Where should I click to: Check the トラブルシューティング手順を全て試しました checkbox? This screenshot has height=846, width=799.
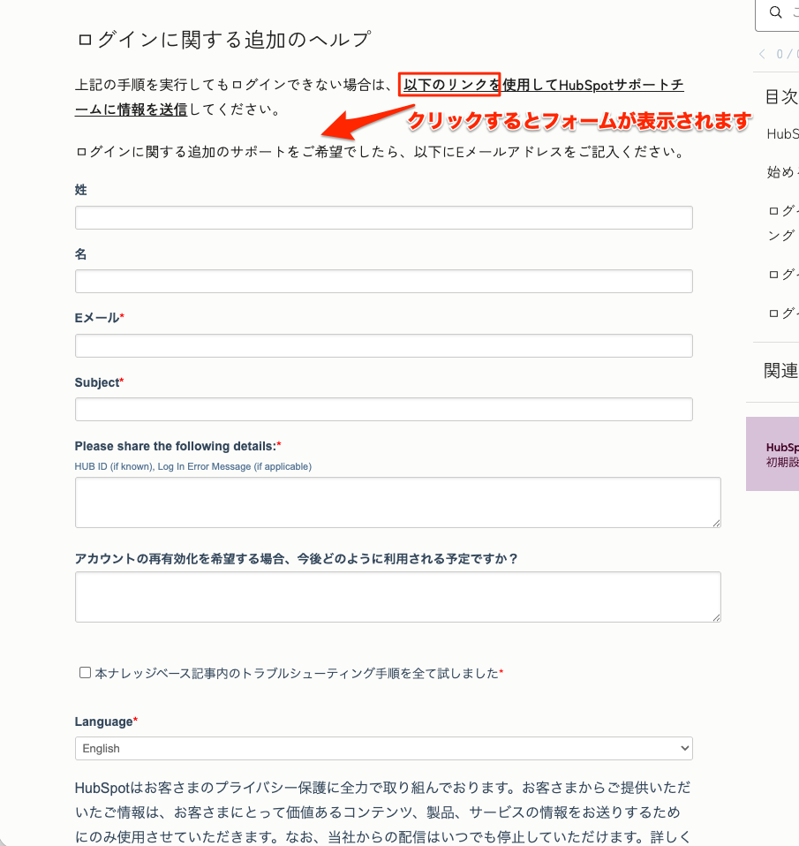point(85,672)
